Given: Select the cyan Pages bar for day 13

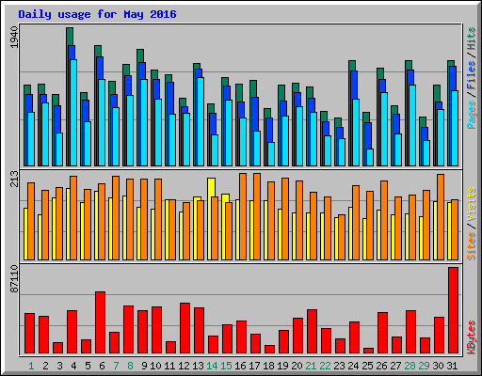Looking at the screenshot, I should tap(201, 121).
